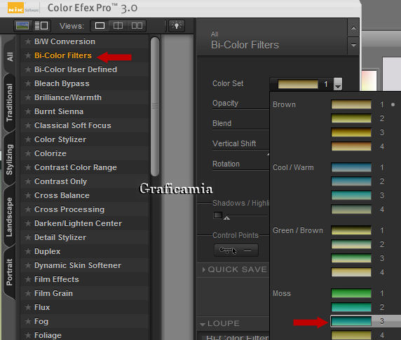Toggle favorite star next to Film Grain

coord(27,293)
